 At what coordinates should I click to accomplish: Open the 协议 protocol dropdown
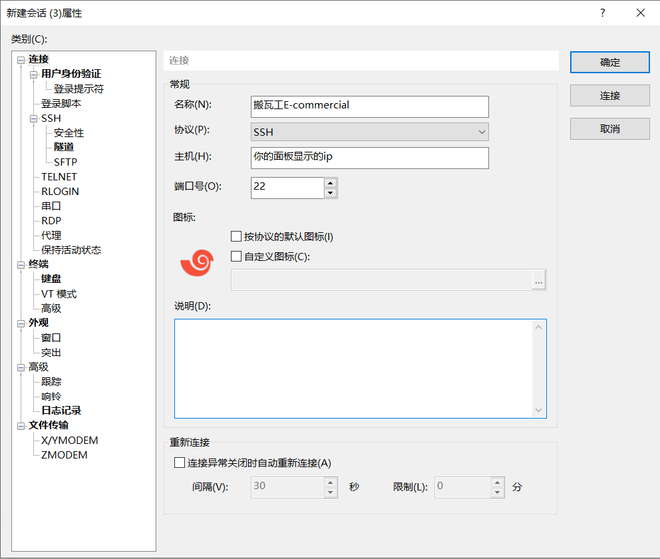(369, 132)
